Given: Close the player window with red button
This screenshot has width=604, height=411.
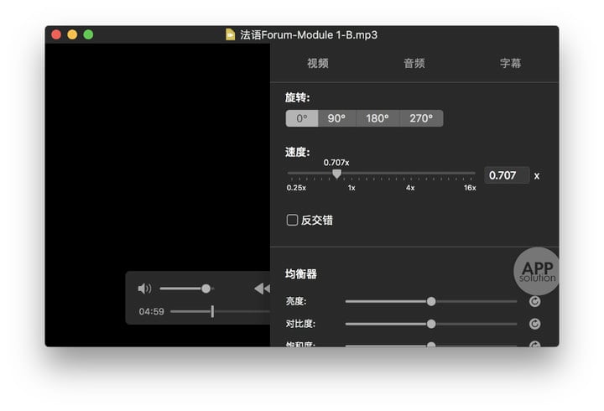Looking at the screenshot, I should [x=56, y=34].
